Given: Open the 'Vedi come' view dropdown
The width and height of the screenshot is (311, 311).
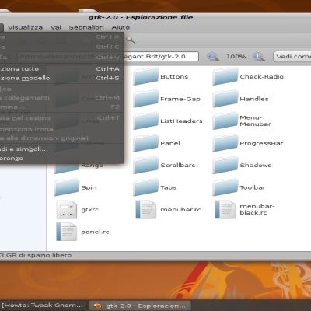Looking at the screenshot, I should pos(292,57).
